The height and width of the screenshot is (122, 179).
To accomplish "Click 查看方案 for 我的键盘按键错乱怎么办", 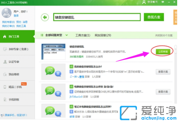I will [163, 72].
